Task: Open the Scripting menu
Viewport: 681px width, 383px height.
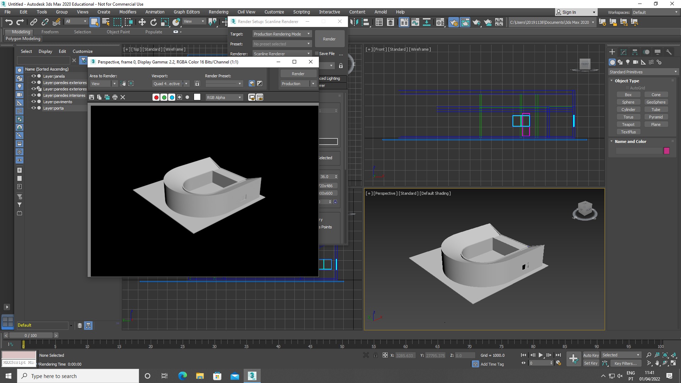Action: [301, 12]
